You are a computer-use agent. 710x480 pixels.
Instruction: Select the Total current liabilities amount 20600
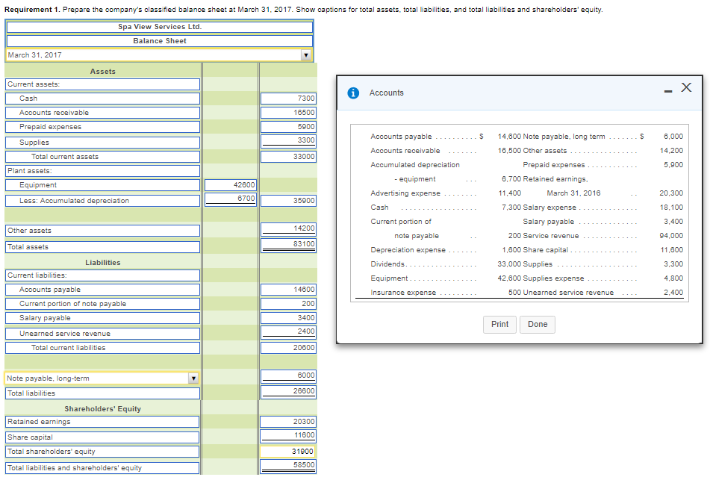pos(288,348)
